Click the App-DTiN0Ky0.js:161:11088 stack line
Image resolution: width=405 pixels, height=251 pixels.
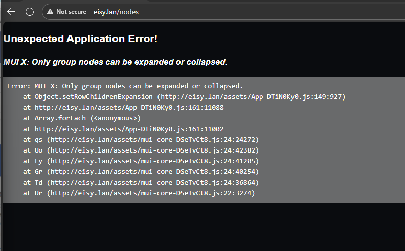coord(123,108)
